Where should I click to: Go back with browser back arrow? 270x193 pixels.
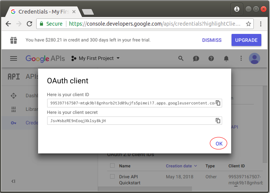pos(8,24)
